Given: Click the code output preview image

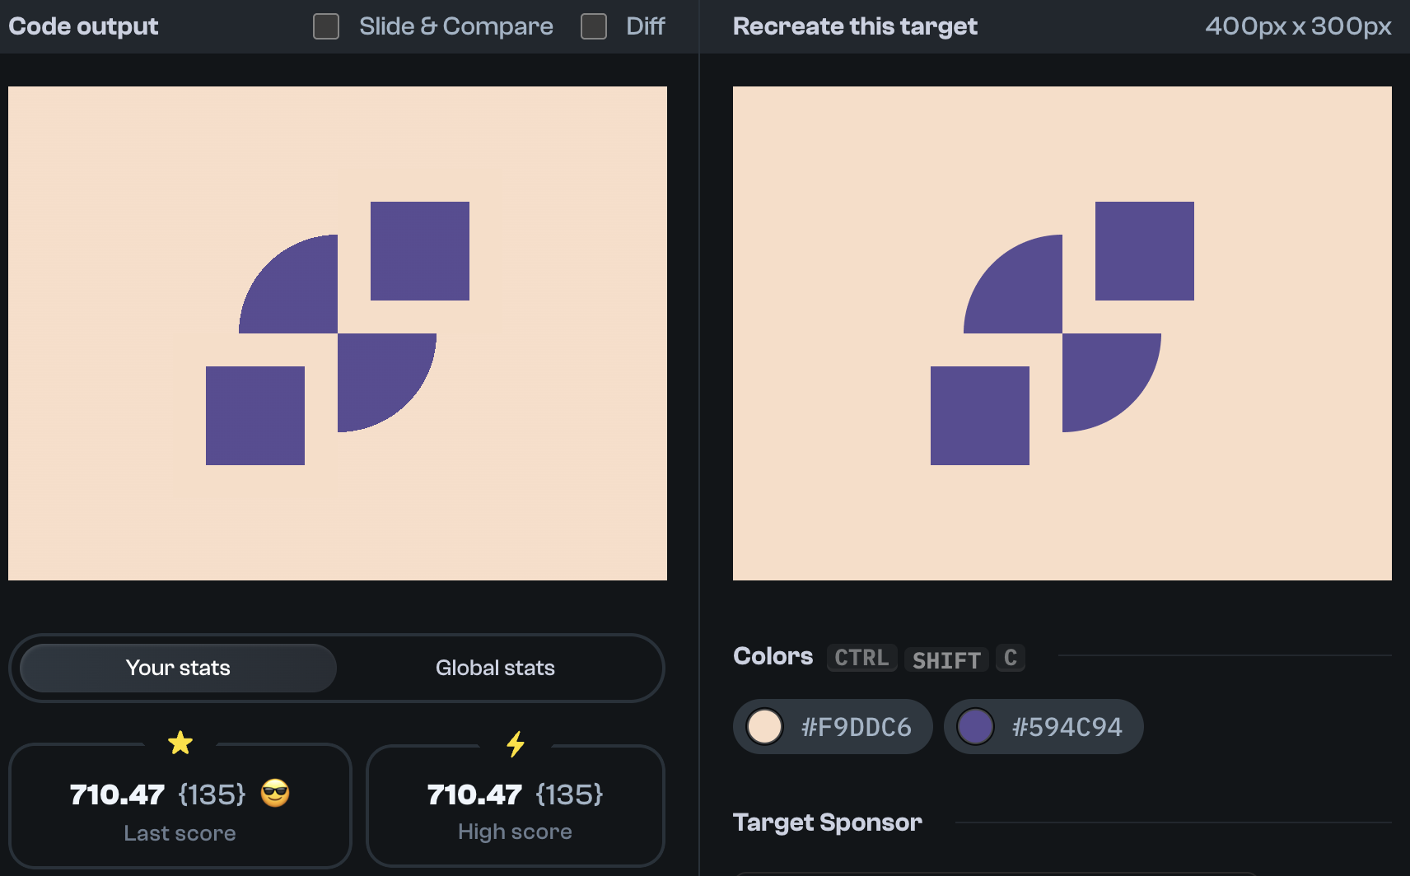Looking at the screenshot, I should click(x=337, y=333).
